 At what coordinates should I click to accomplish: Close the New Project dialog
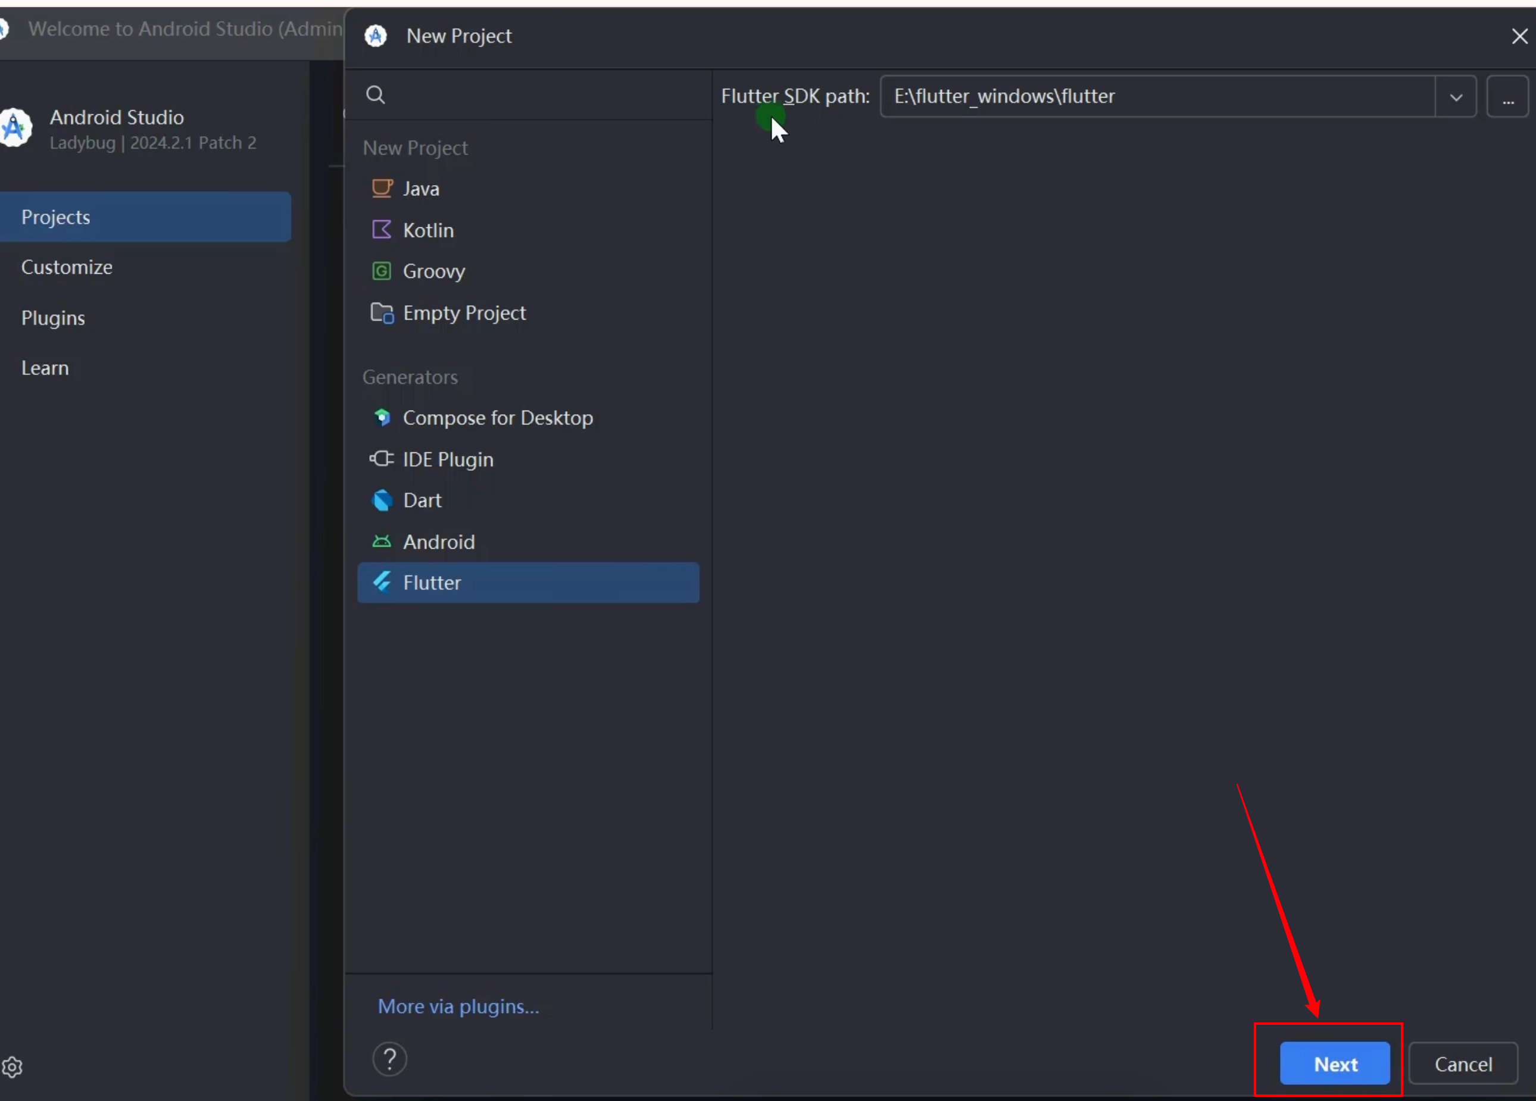1520,36
